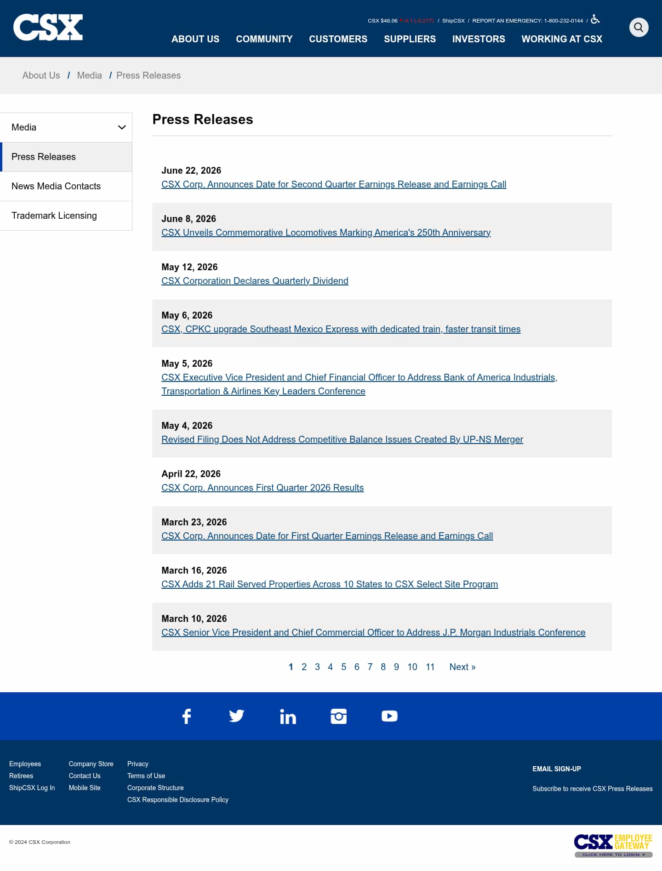Open the Quarterly Dividend press release
Screen dimensions: 662x871
255,281
